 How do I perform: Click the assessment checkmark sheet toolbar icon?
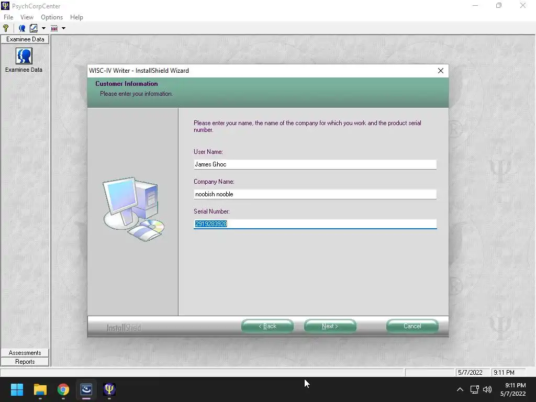tap(33, 28)
